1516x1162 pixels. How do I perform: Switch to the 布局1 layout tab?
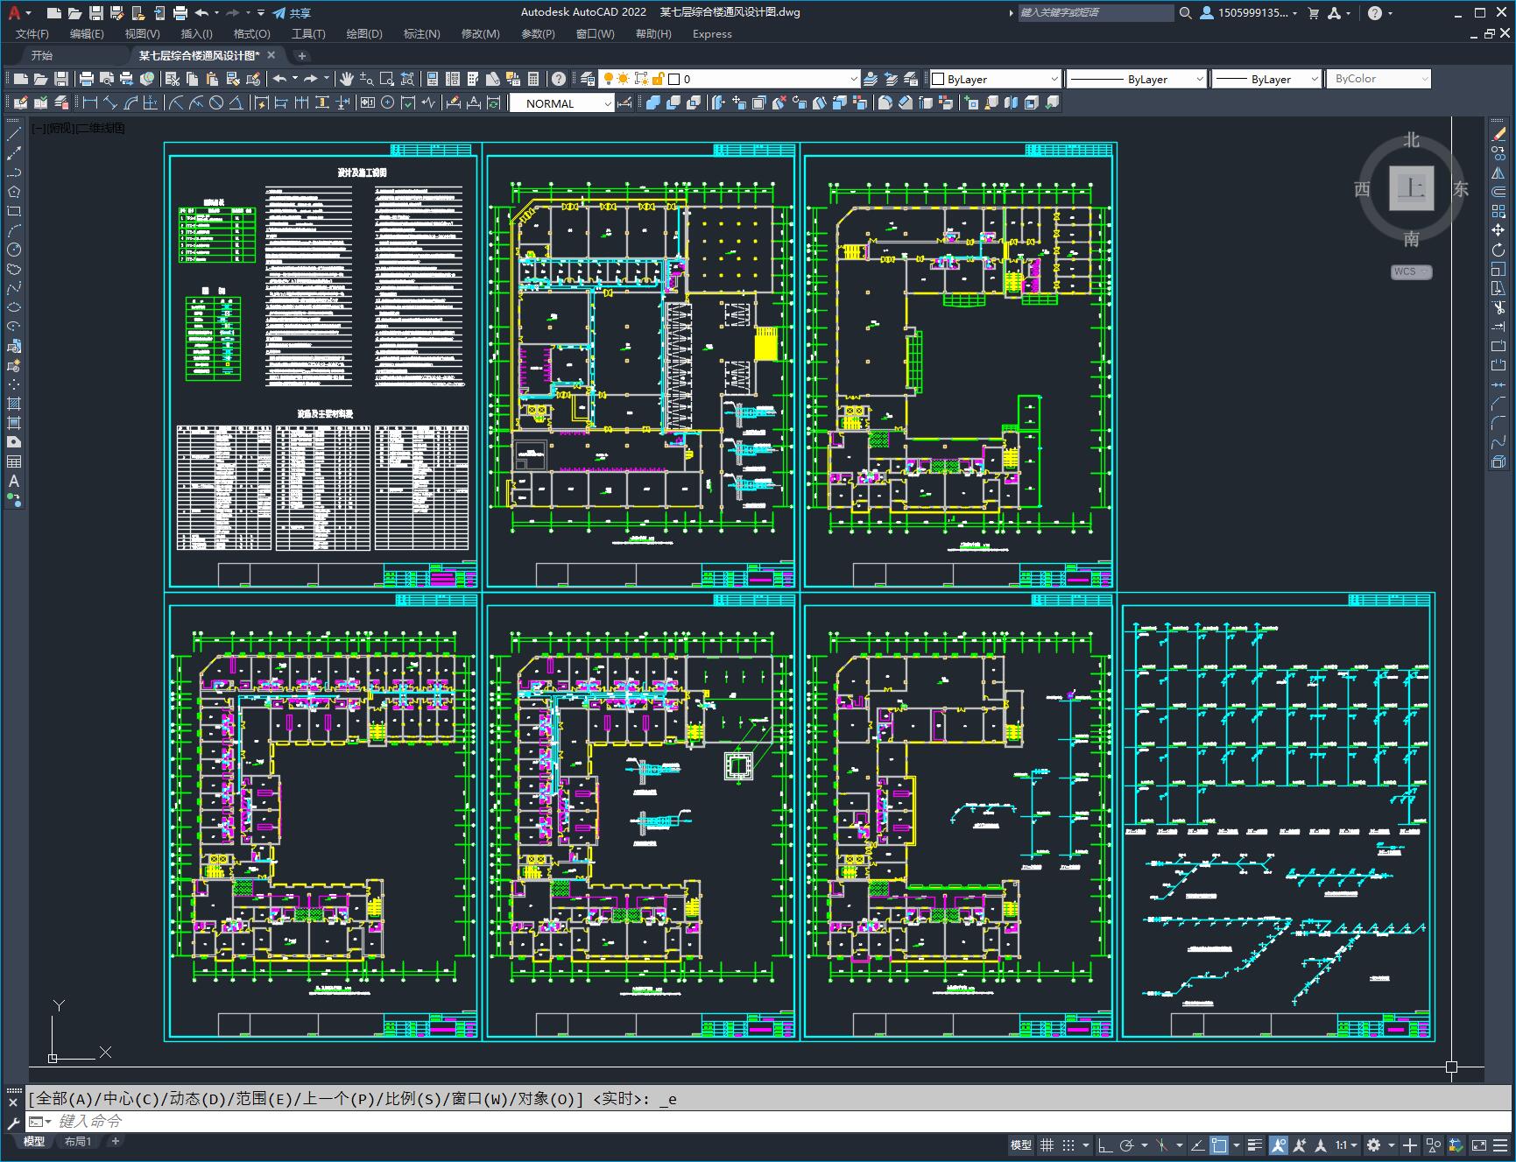click(x=78, y=1141)
